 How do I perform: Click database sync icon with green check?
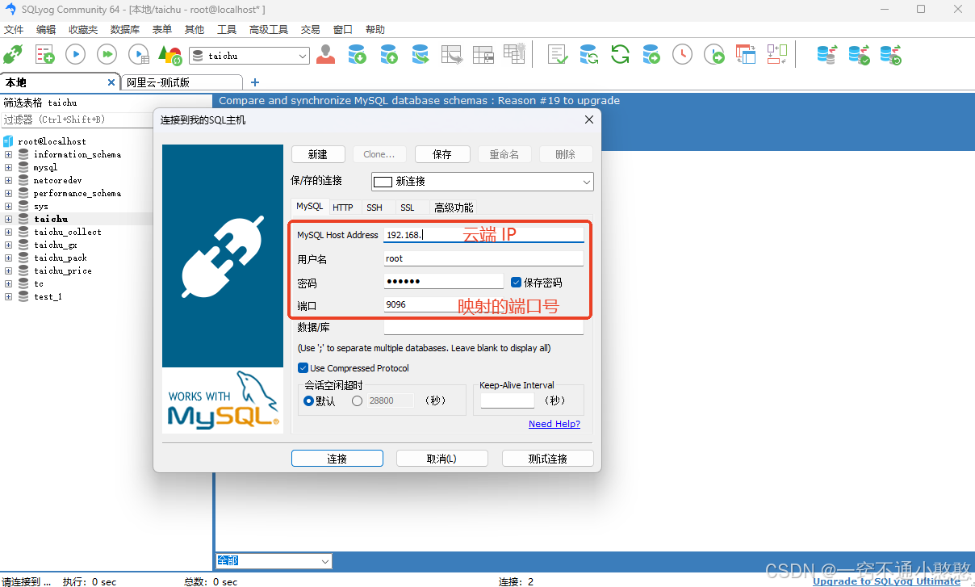(x=859, y=54)
